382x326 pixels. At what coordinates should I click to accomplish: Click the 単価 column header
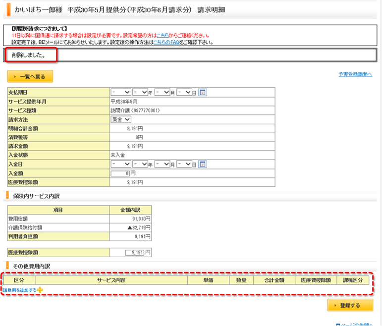pyautogui.click(x=208, y=280)
